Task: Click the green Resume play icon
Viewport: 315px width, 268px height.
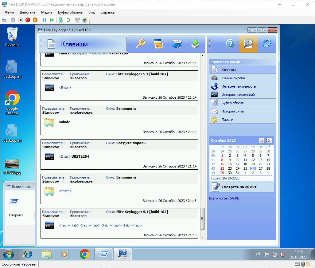Action: (52, 20)
